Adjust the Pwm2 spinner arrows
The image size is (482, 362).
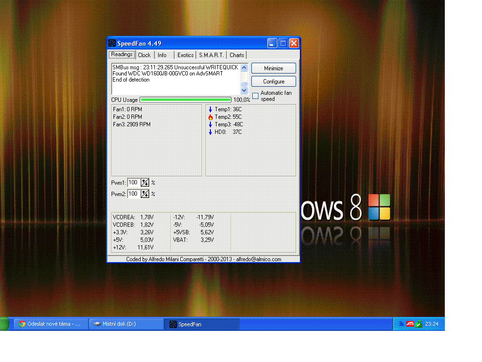[145, 194]
